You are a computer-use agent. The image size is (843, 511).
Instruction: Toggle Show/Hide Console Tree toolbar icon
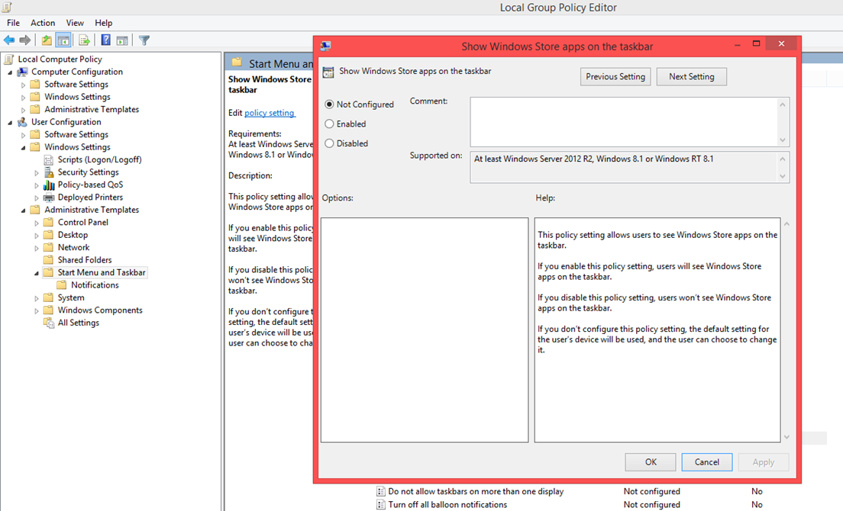click(x=63, y=40)
